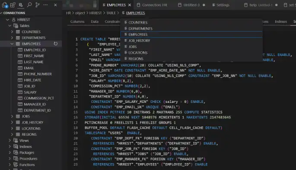
Task: Select the HIRE_DATE column in the tree
Action: tap(32, 80)
